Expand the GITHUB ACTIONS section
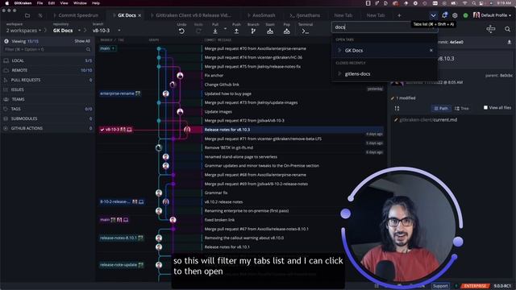Viewport: 516px width, 290px height. 48,128
